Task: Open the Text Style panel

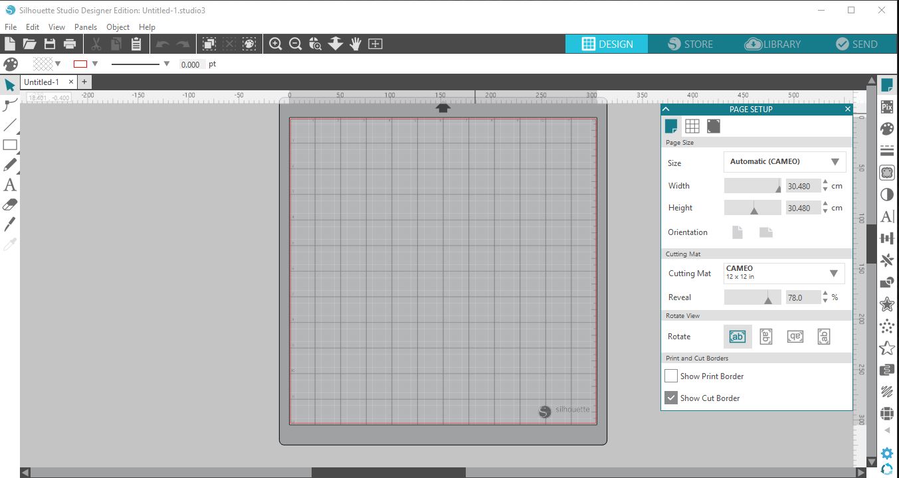Action: [886, 216]
